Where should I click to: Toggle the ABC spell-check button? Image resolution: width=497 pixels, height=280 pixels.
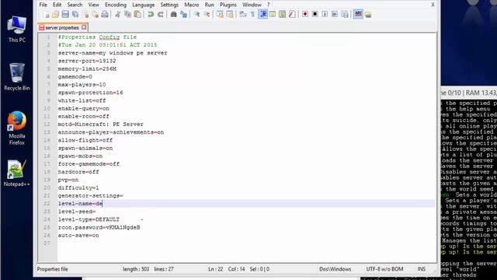coord(358,14)
